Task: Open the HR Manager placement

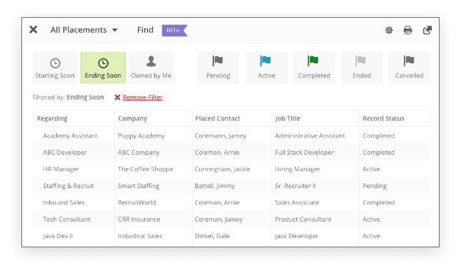Action: [x=61, y=169]
